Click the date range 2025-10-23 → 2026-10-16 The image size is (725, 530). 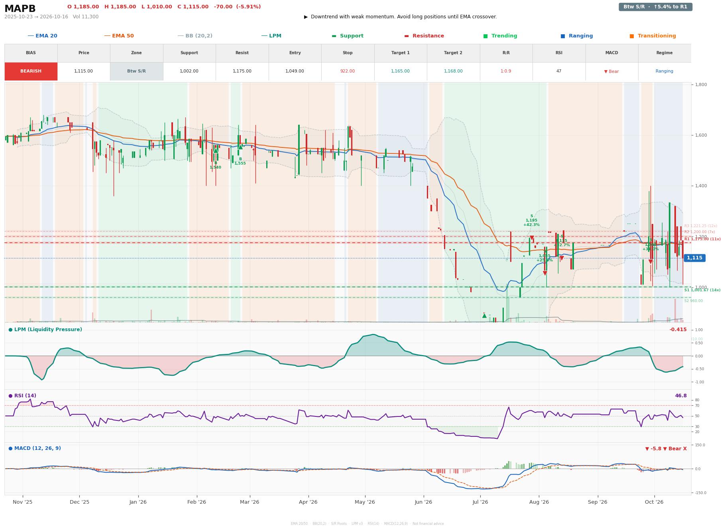[x=36, y=17]
